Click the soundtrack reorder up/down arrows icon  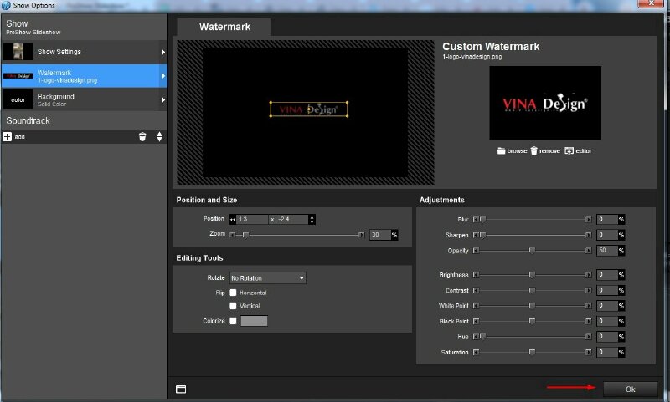click(159, 136)
